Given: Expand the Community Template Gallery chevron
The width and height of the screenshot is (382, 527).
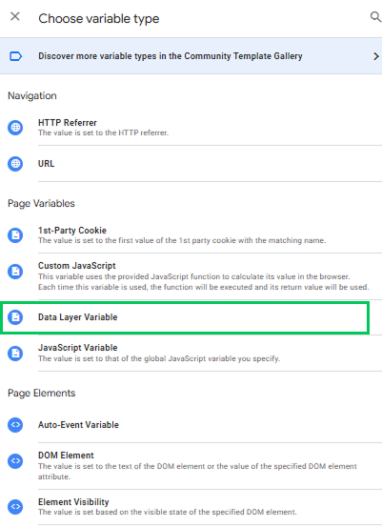Looking at the screenshot, I should pyautogui.click(x=376, y=56).
